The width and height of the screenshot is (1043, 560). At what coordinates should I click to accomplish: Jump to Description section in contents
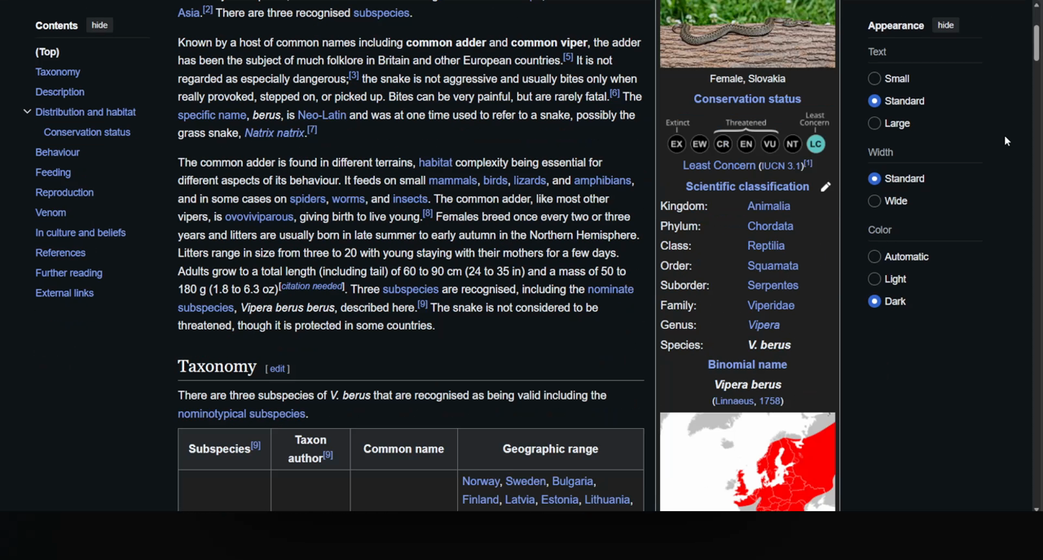(x=59, y=92)
